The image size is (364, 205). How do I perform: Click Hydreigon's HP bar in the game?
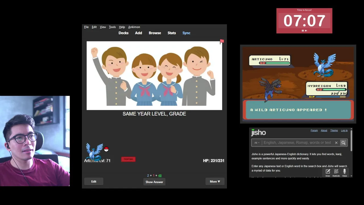click(x=331, y=90)
